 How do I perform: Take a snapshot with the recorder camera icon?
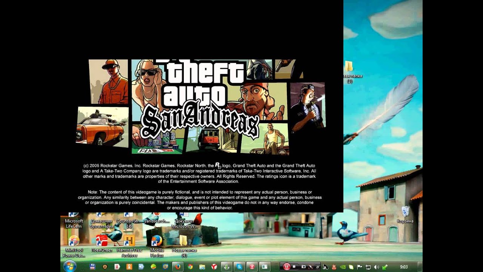coord(303,267)
